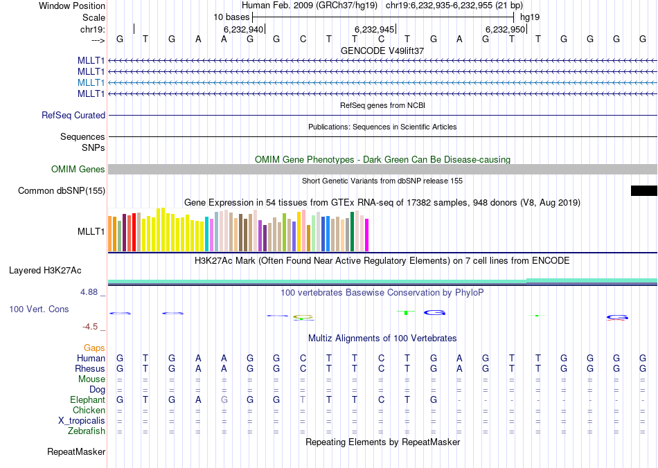Click the Multiz Alignments of 100 Vertebrates title
The width and height of the screenshot is (658, 468).
click(382, 339)
